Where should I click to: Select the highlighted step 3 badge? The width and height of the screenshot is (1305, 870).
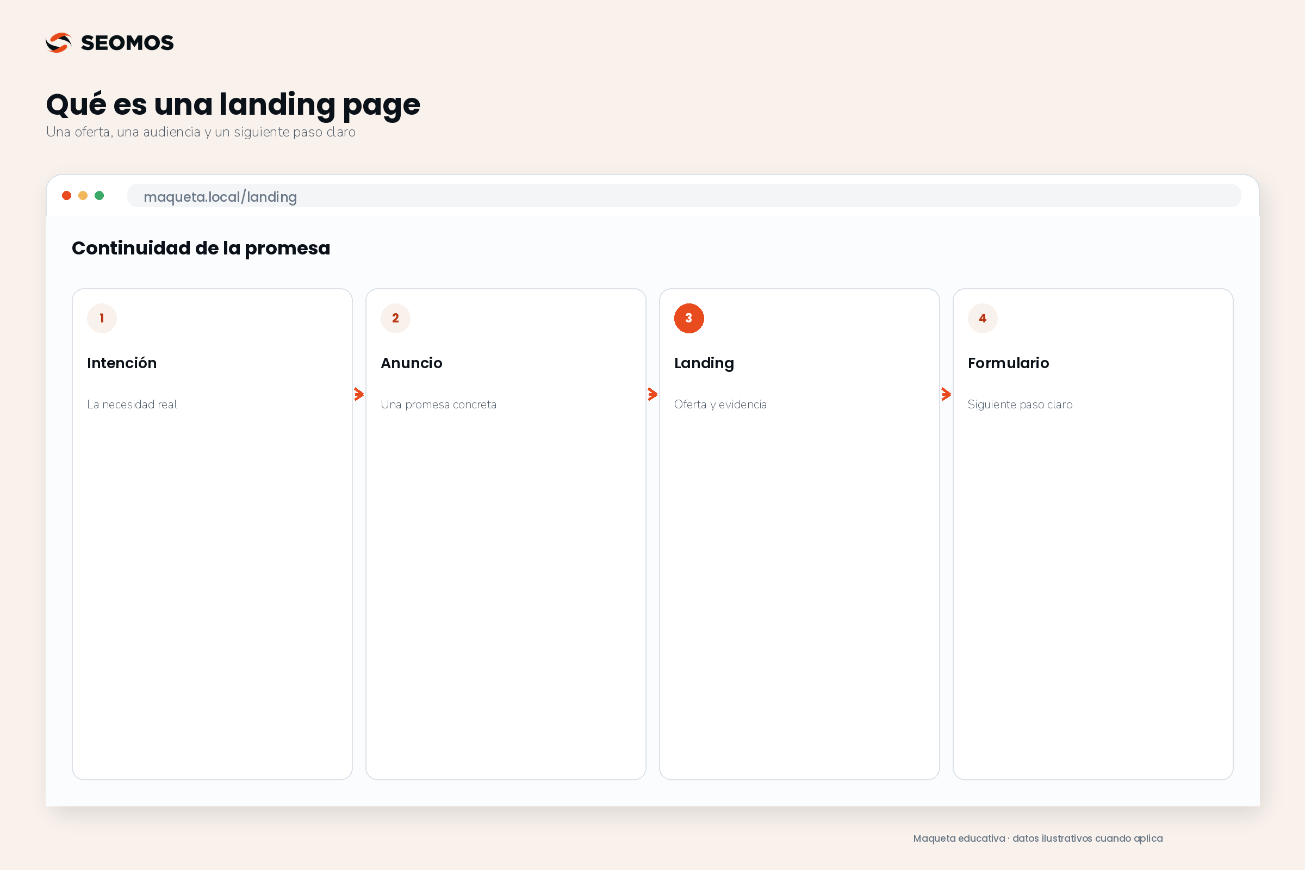[x=689, y=319]
